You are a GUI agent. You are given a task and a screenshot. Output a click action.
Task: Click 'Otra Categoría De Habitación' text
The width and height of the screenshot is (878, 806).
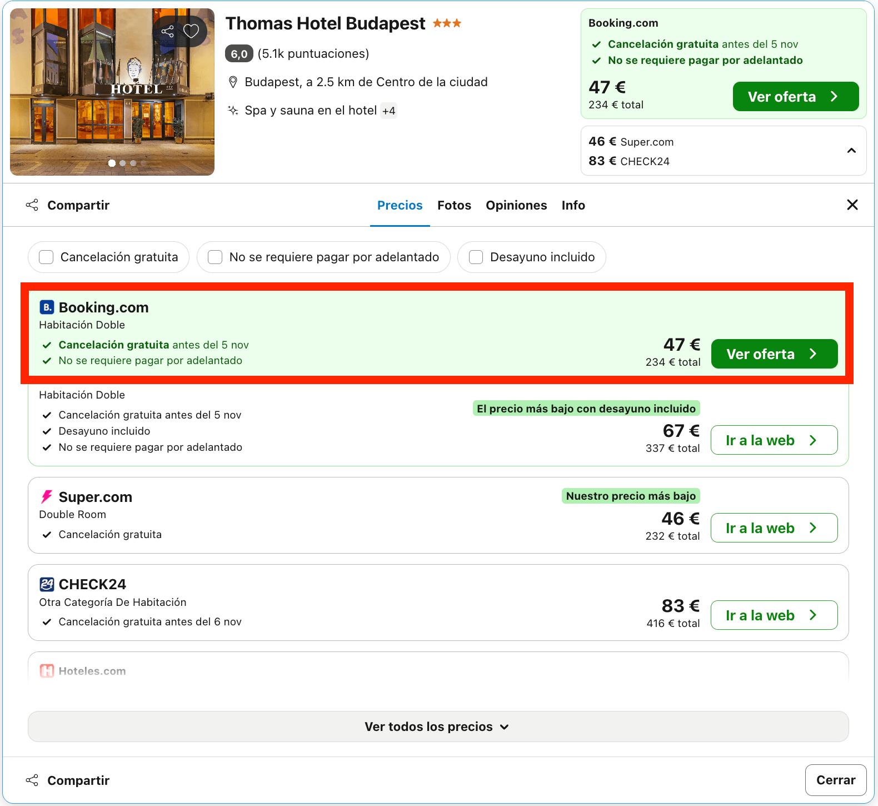(x=113, y=603)
